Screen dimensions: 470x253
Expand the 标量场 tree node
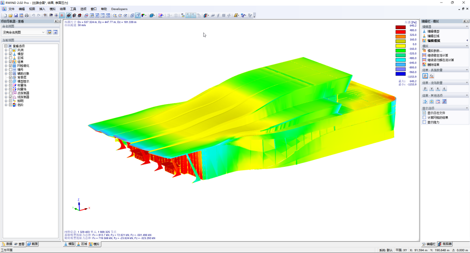pos(6,85)
